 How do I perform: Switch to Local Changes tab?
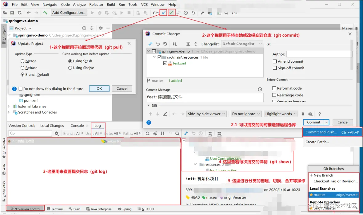52,126
